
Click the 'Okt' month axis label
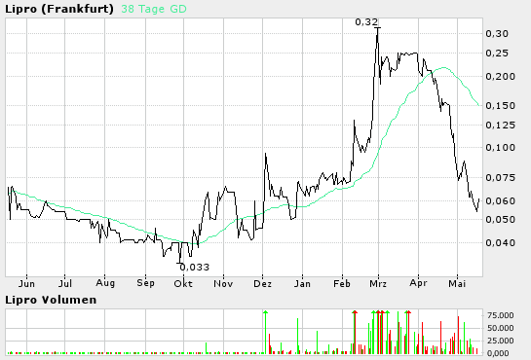(183, 283)
